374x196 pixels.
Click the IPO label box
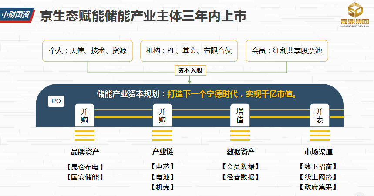click(56, 101)
